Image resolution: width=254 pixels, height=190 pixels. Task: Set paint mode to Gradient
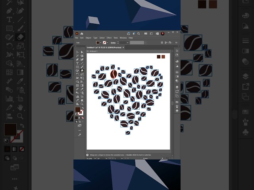pos(79,118)
